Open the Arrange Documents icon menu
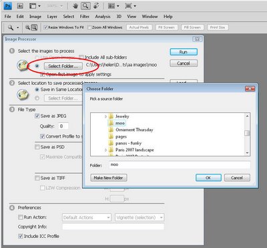Image resolution: width=267 pixels, height=248 pixels. [x=113, y=6]
